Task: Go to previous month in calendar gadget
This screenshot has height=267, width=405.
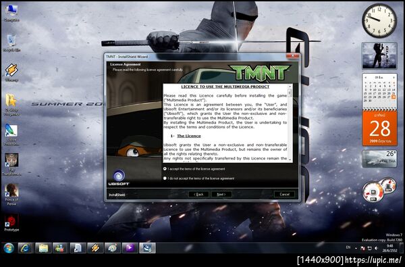Action: (x=366, y=77)
